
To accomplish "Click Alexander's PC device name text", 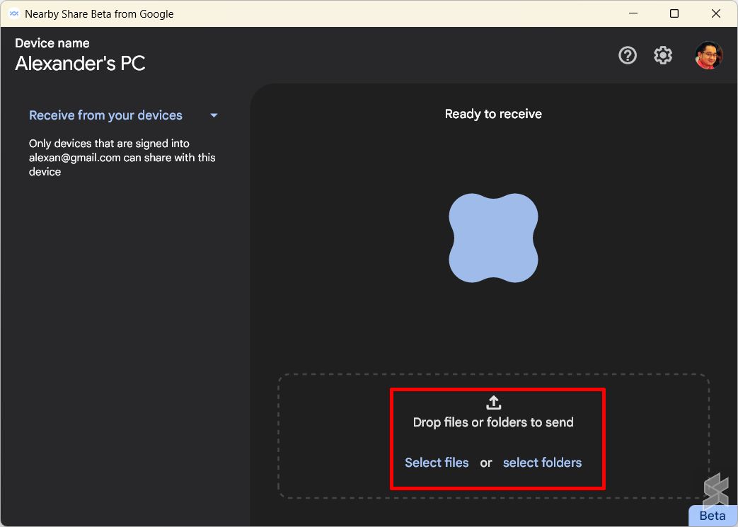I will [x=80, y=64].
